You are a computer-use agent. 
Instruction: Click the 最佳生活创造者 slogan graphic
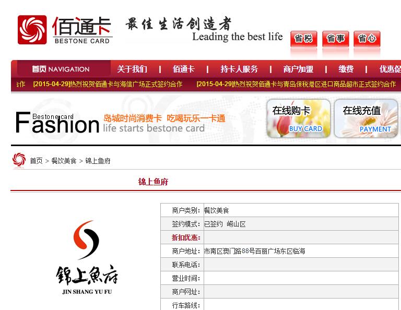pyautogui.click(x=179, y=24)
